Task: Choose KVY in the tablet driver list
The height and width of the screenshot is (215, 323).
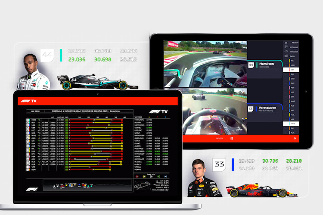Action: click(x=291, y=110)
